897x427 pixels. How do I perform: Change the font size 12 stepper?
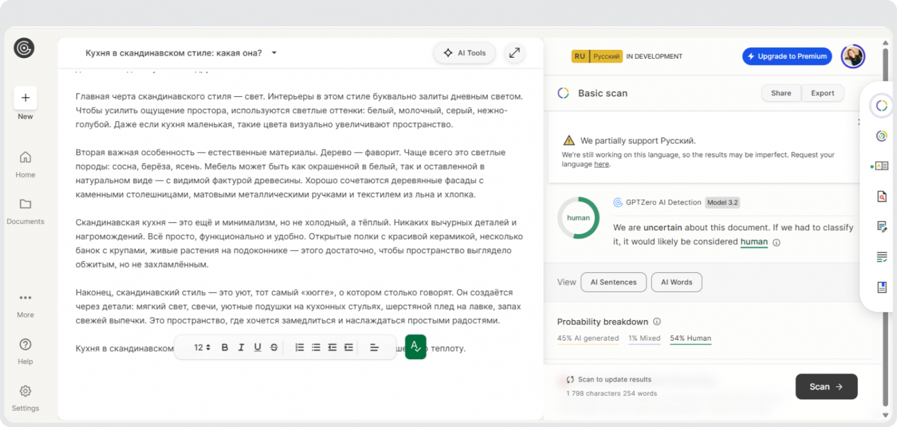[202, 347]
